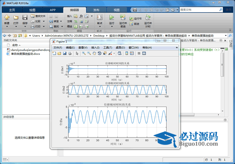
Task: Toggle the Brush data tool in Figure 1
Action: 110,53
